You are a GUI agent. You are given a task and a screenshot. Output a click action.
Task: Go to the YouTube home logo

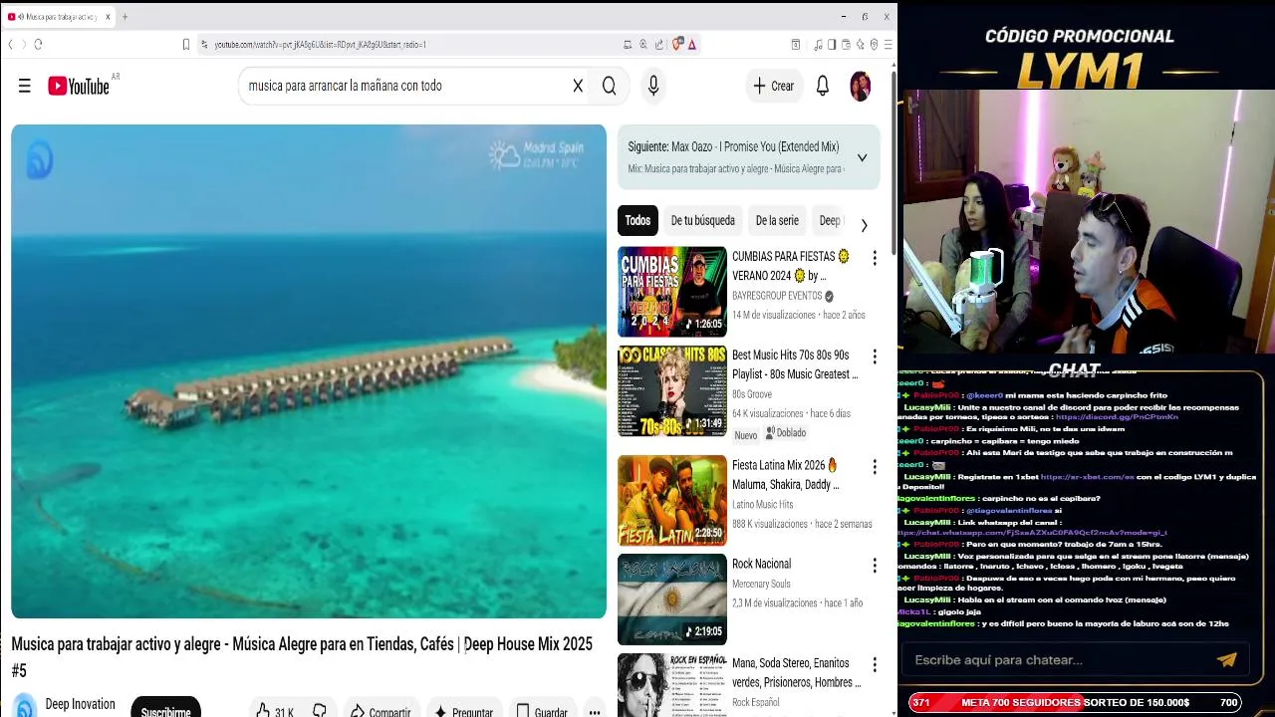click(x=79, y=87)
